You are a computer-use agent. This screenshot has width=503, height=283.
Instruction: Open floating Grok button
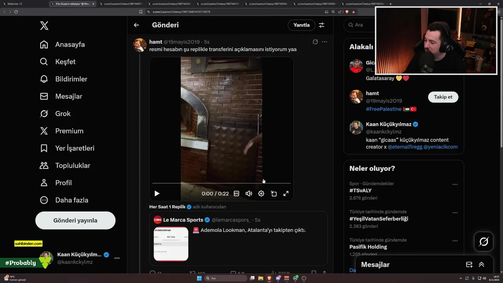point(484,242)
